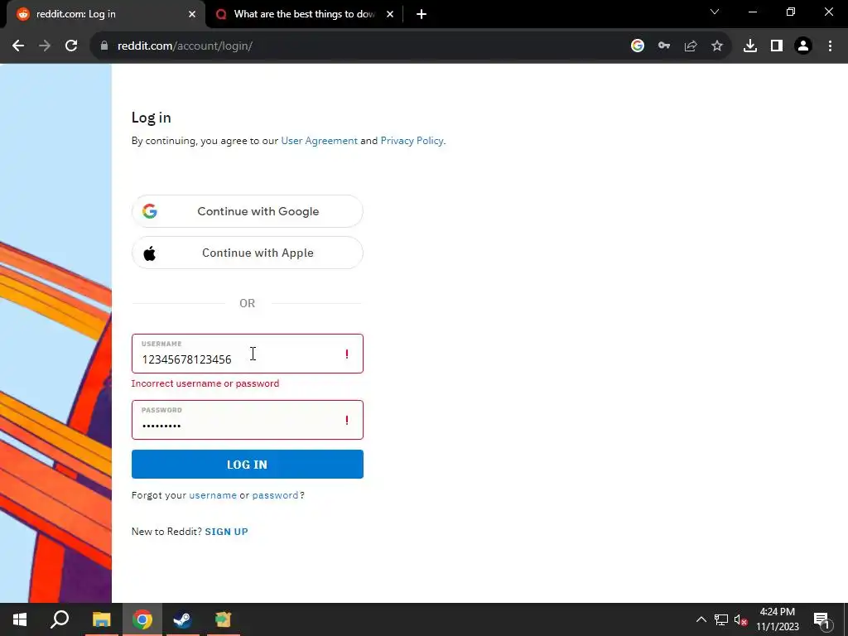Click into the Username field
This screenshot has height=636, width=848.
[x=247, y=354]
